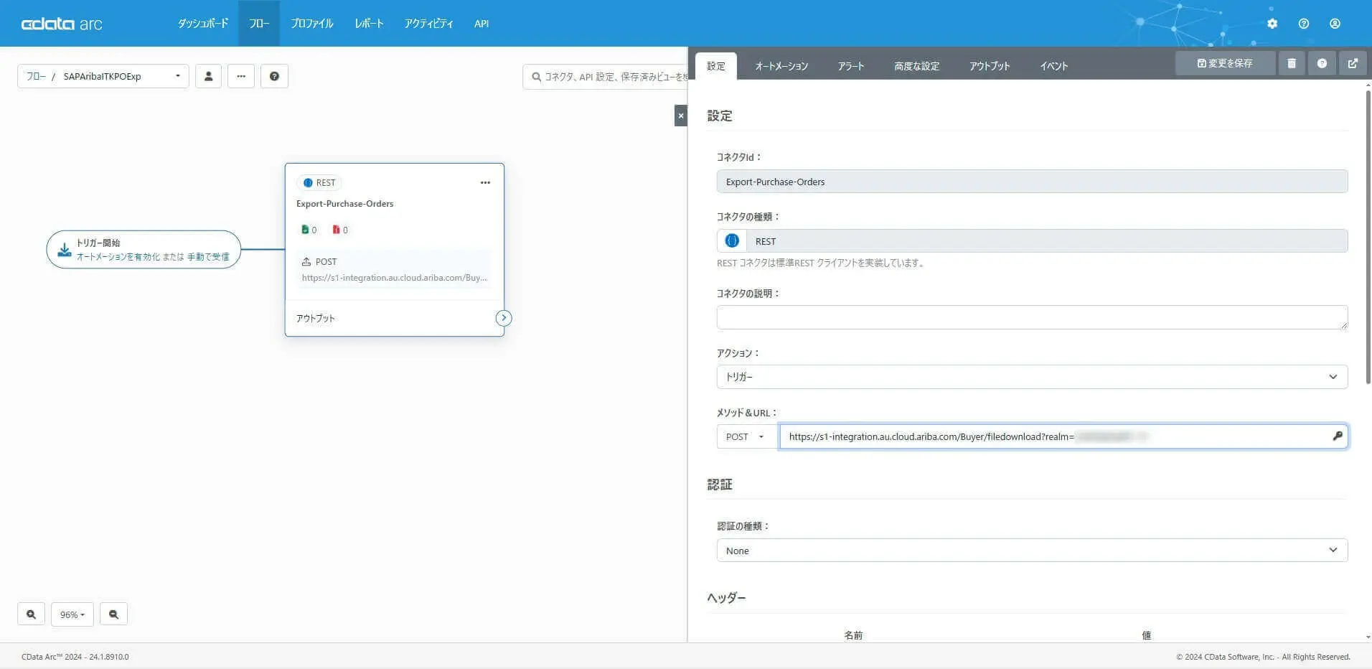Click the コネクタId field Export-Purchase-Orders
Viewport: 1372px width, 669px height.
1032,182
